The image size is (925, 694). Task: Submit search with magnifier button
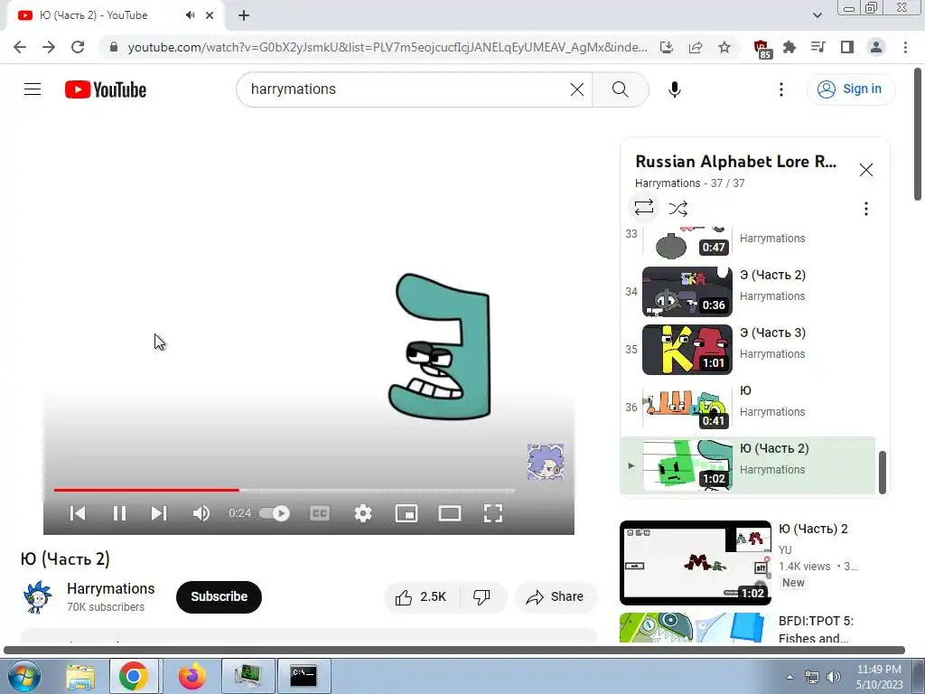pos(620,89)
